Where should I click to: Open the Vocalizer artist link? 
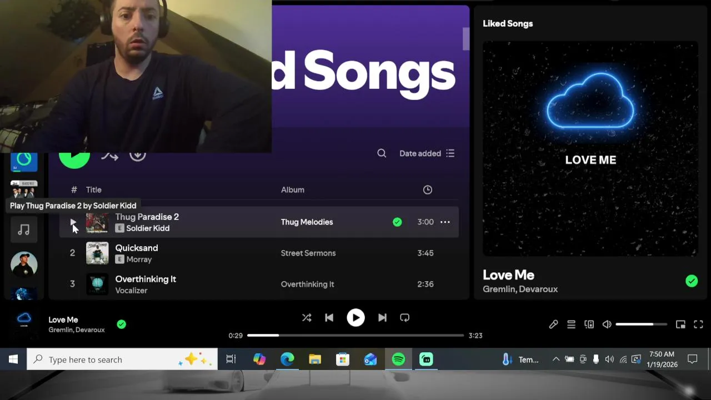click(131, 291)
